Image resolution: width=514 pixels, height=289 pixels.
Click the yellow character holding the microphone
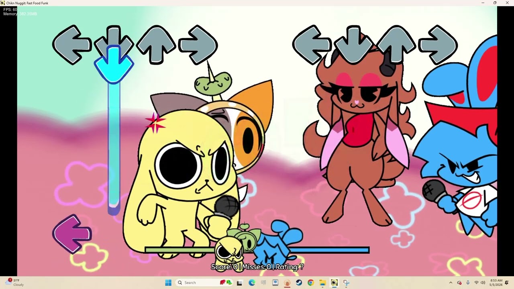pos(183,183)
